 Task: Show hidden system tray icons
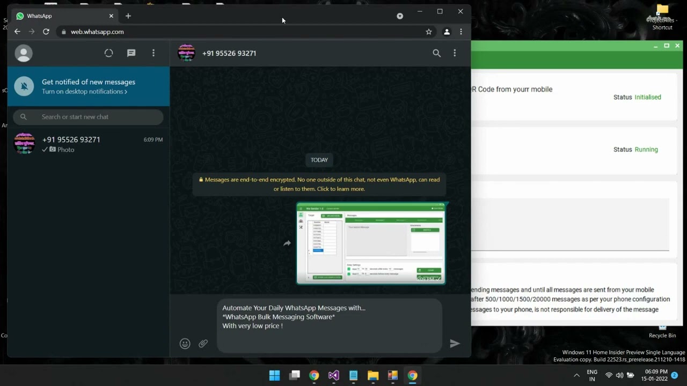pyautogui.click(x=577, y=375)
